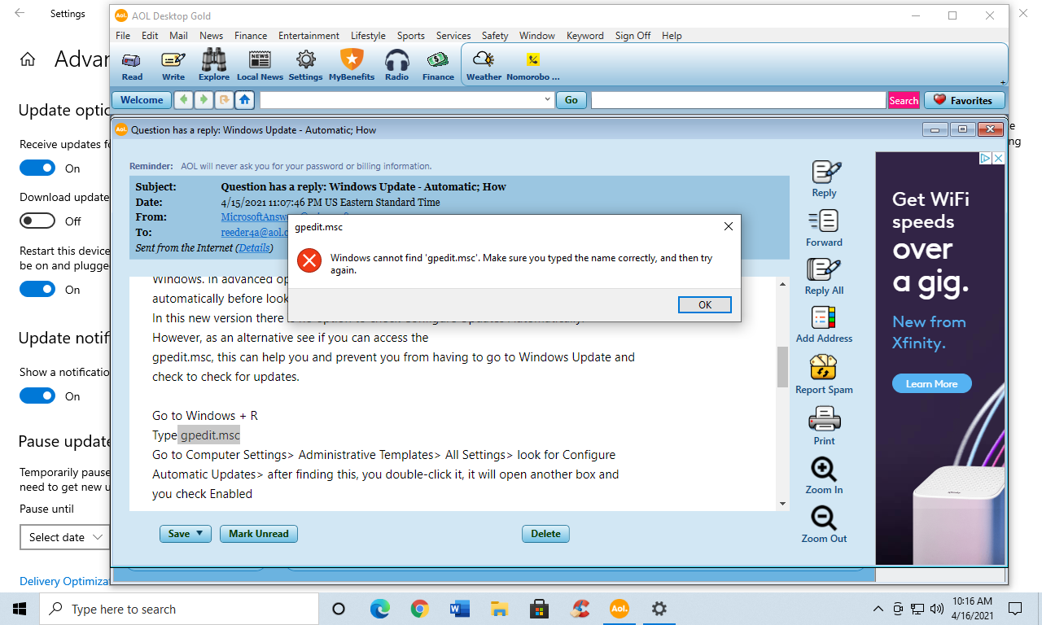The height and width of the screenshot is (625, 1042).
Task: Open Microsoft Store from the taskbar
Action: (x=539, y=609)
